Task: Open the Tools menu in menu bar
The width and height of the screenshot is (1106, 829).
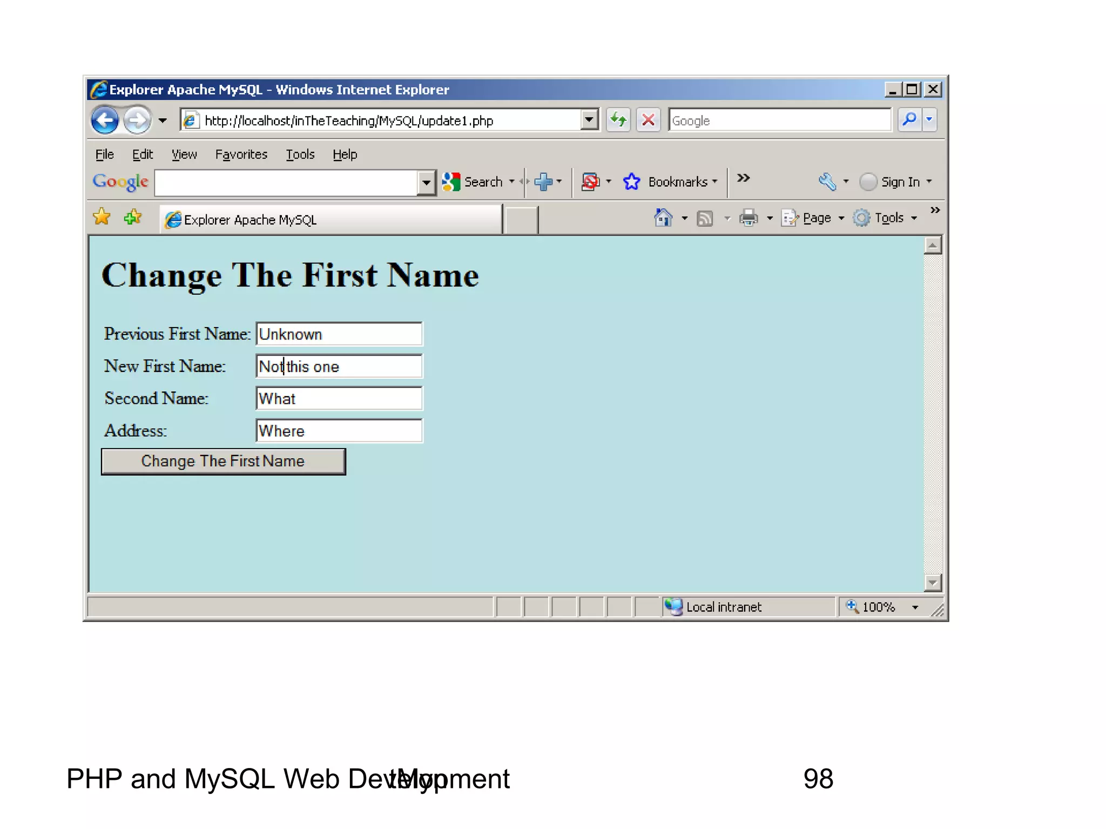Action: click(300, 154)
